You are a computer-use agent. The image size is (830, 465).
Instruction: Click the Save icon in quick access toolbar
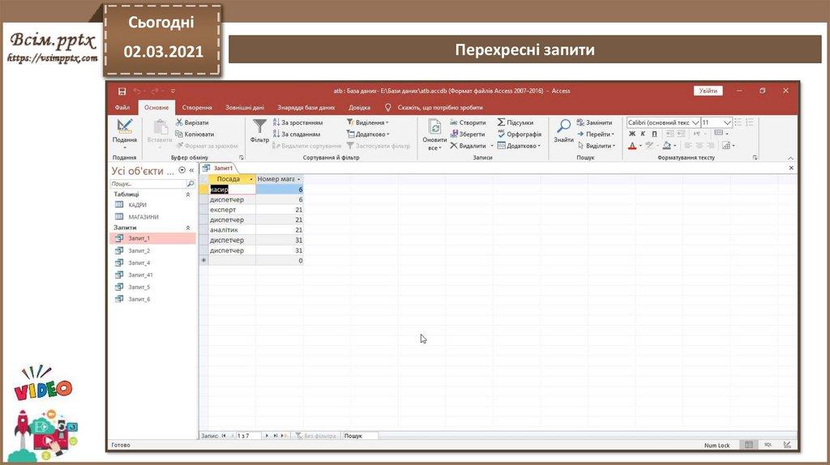(x=122, y=91)
